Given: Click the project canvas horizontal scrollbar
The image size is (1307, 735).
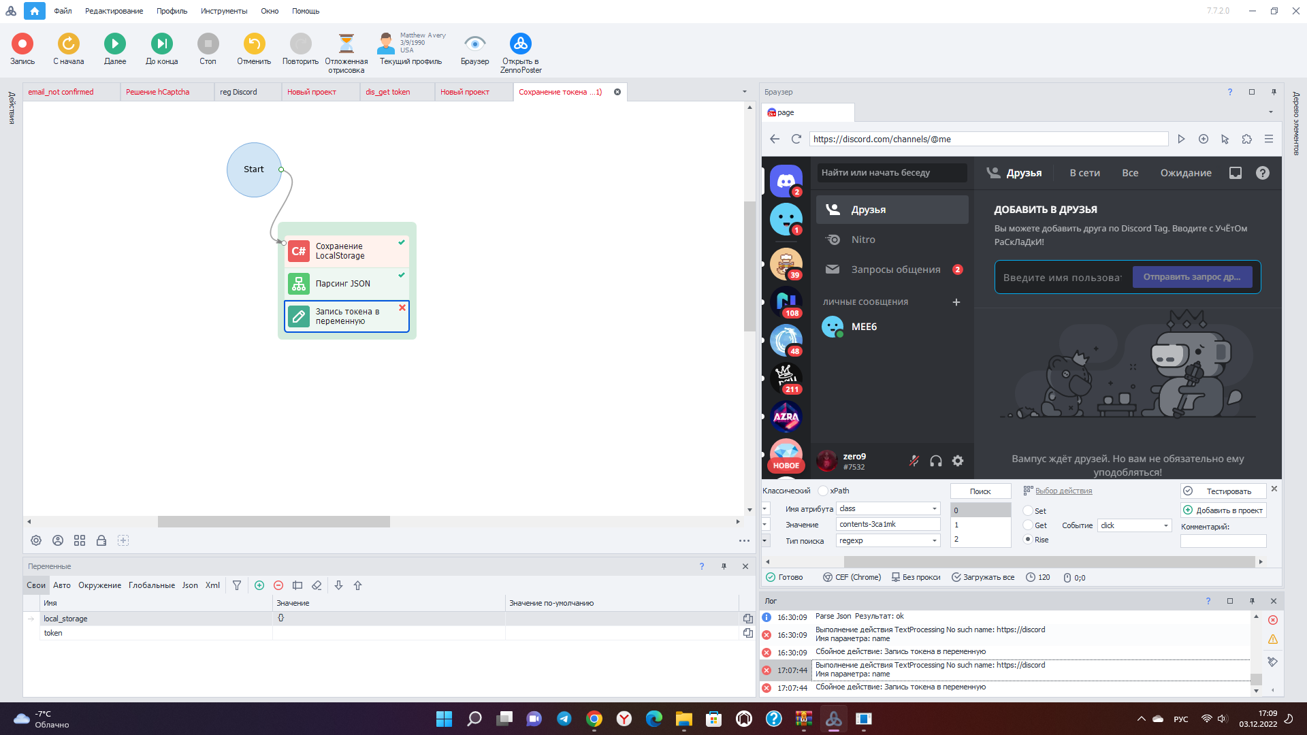Looking at the screenshot, I should coord(274,522).
